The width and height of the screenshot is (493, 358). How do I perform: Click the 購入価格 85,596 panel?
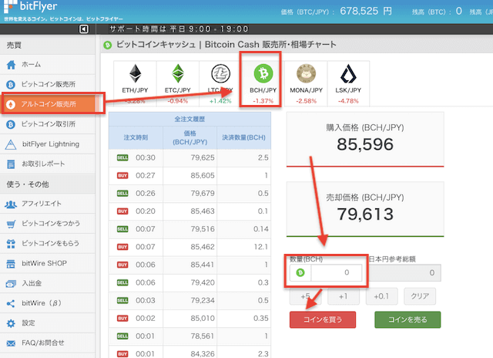coord(365,139)
